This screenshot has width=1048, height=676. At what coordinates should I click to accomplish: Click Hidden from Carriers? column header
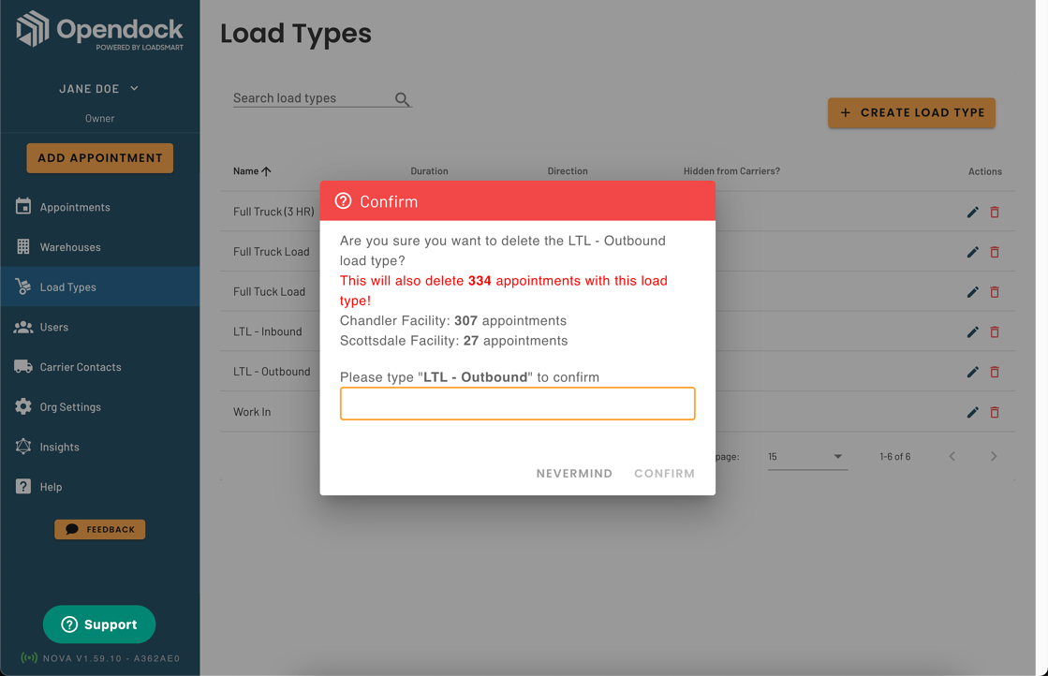coord(731,171)
